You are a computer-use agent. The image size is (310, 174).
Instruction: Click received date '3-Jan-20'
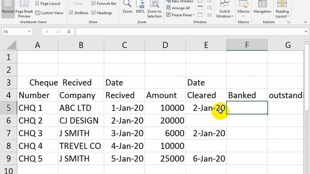[124, 133]
